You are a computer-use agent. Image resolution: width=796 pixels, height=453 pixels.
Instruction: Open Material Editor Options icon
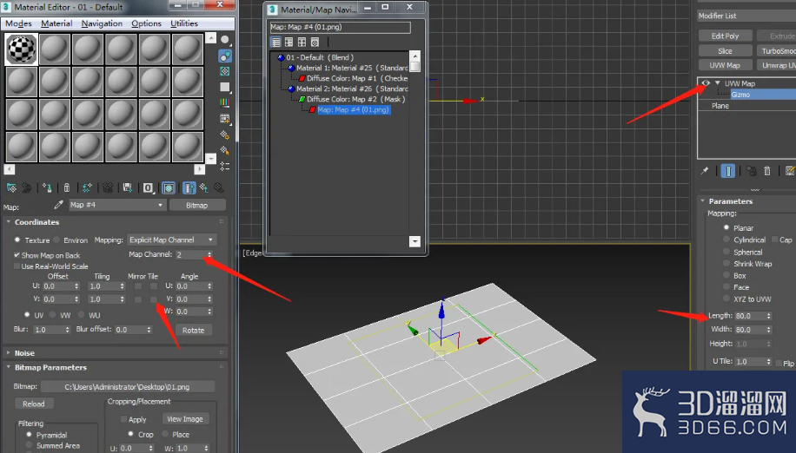point(225,135)
